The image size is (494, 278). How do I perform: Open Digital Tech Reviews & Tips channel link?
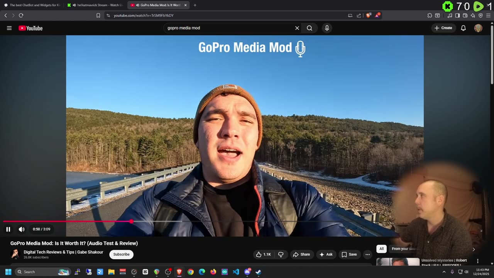(63, 252)
